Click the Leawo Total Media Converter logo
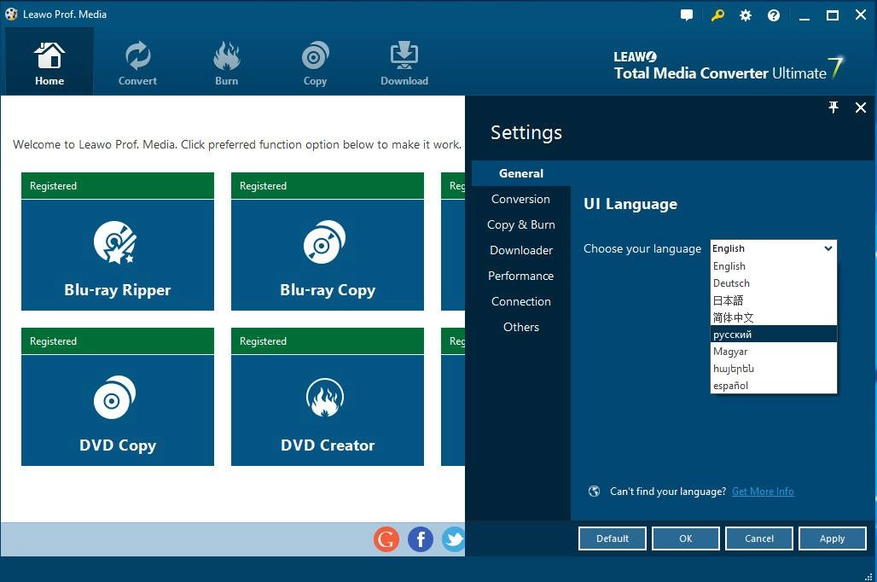 (x=728, y=67)
